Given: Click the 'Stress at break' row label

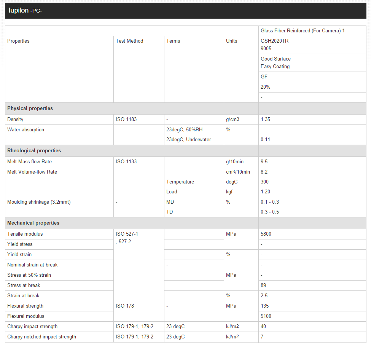Looking at the screenshot, I should pos(24,286).
